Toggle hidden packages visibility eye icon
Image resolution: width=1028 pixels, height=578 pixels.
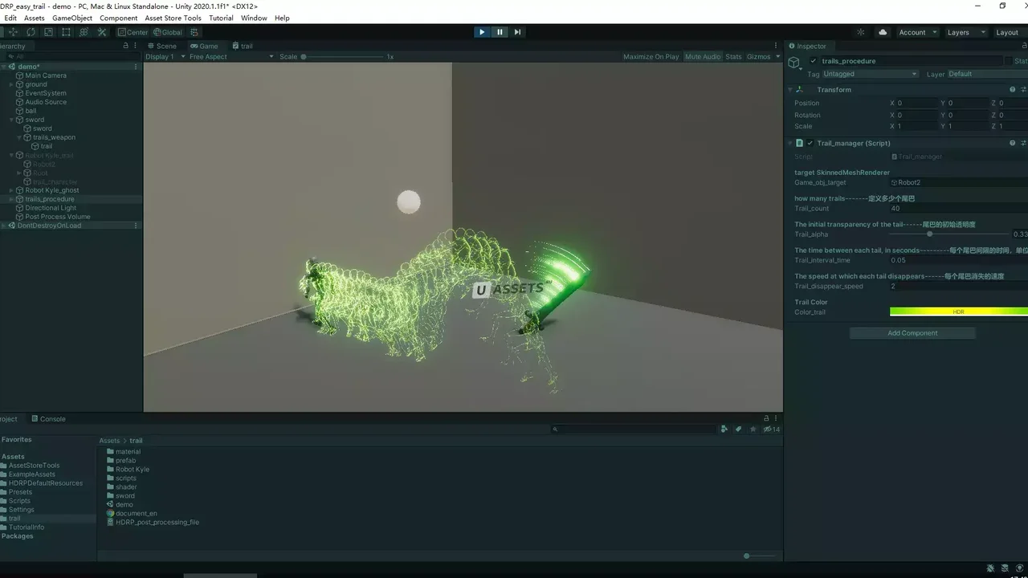(771, 429)
